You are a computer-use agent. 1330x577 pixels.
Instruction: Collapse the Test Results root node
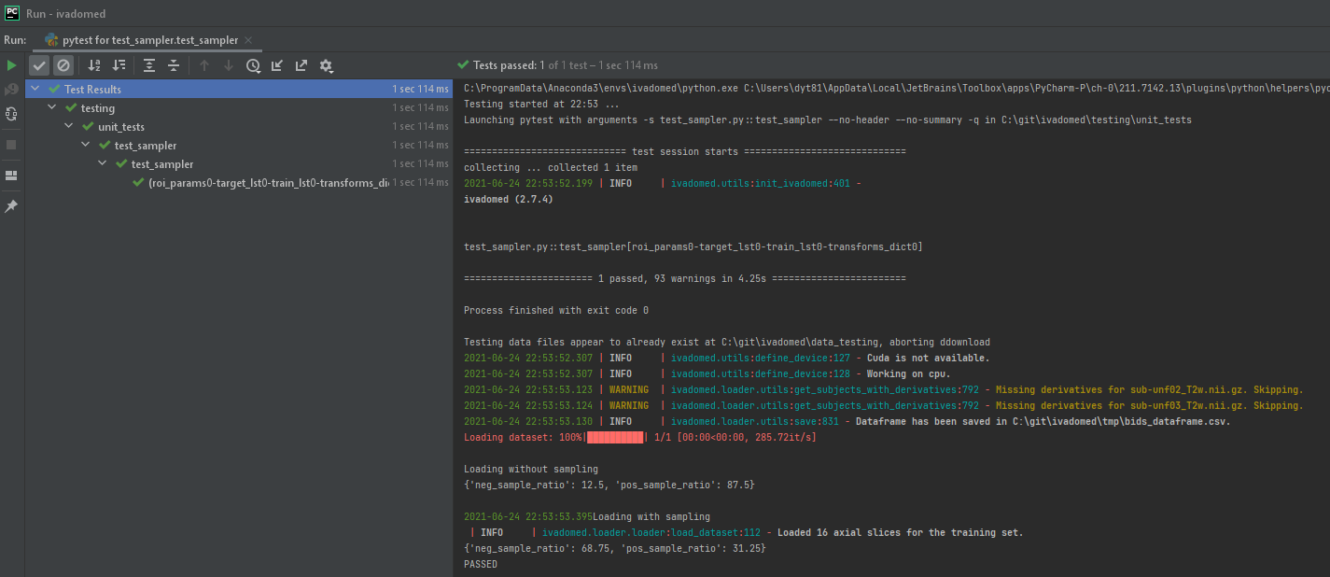point(35,90)
